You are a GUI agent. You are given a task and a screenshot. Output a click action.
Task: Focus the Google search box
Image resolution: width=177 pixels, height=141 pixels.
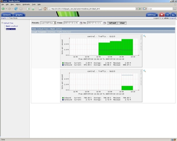tap(160, 9)
